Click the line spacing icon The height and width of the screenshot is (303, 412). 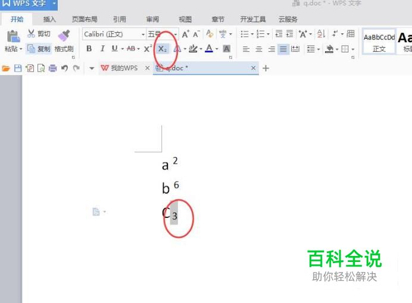point(311,49)
